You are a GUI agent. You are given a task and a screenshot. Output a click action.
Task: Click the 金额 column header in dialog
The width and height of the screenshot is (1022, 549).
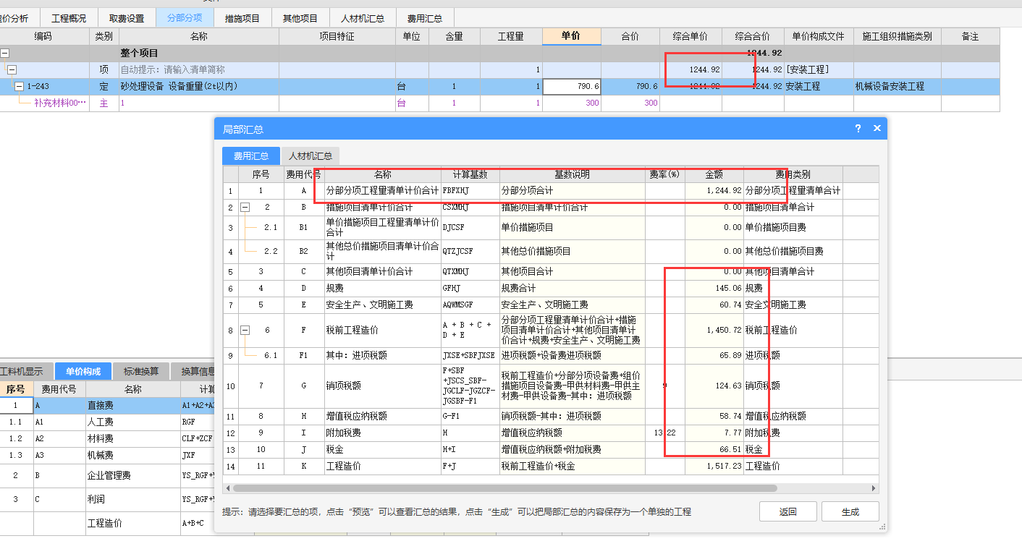click(x=714, y=174)
